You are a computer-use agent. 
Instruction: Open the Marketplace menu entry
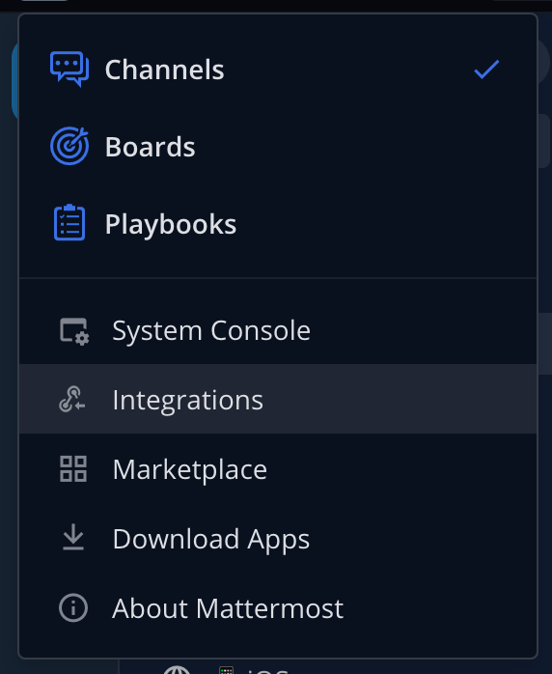[x=278, y=469]
